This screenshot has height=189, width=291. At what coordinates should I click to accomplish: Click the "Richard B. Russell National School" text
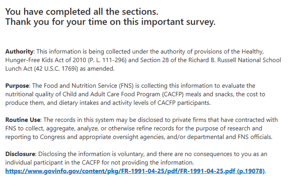233,60
